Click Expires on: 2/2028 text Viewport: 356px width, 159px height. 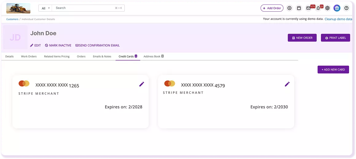(123, 107)
